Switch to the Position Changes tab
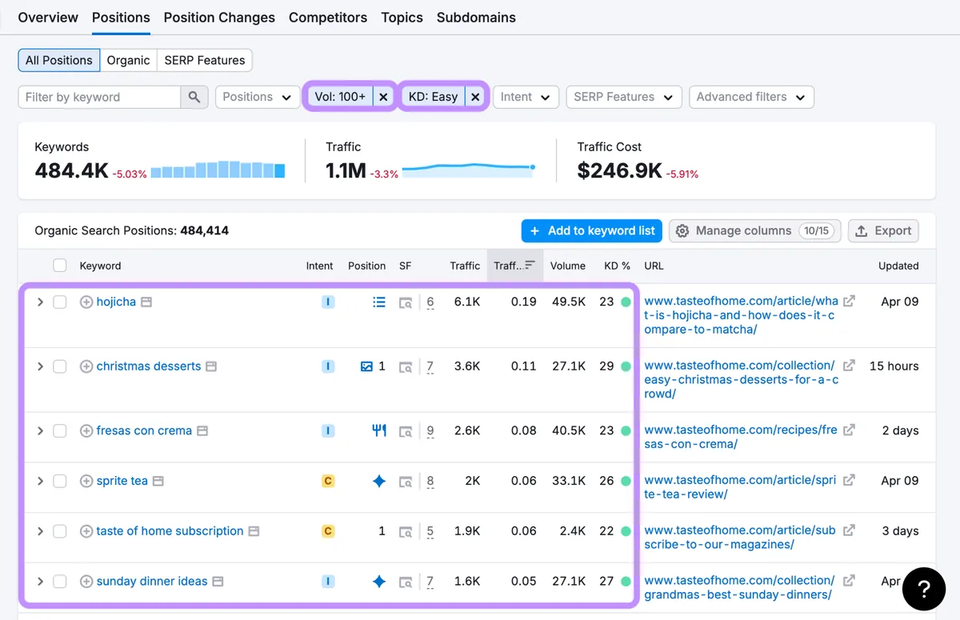 point(219,18)
